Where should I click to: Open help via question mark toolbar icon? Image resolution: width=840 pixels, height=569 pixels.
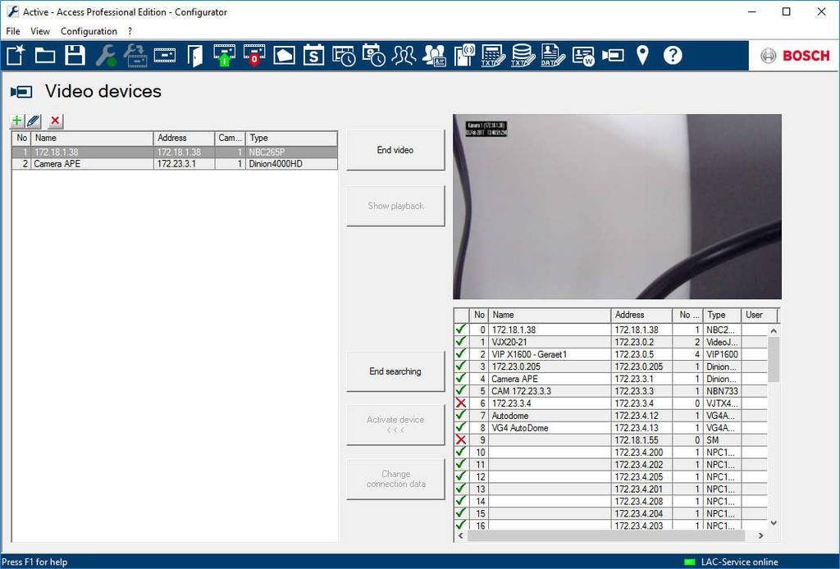tap(673, 55)
